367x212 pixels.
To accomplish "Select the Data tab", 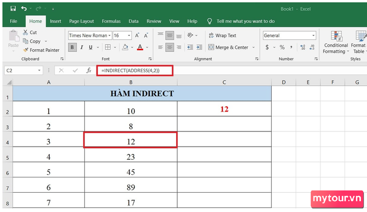I will click(x=133, y=21).
